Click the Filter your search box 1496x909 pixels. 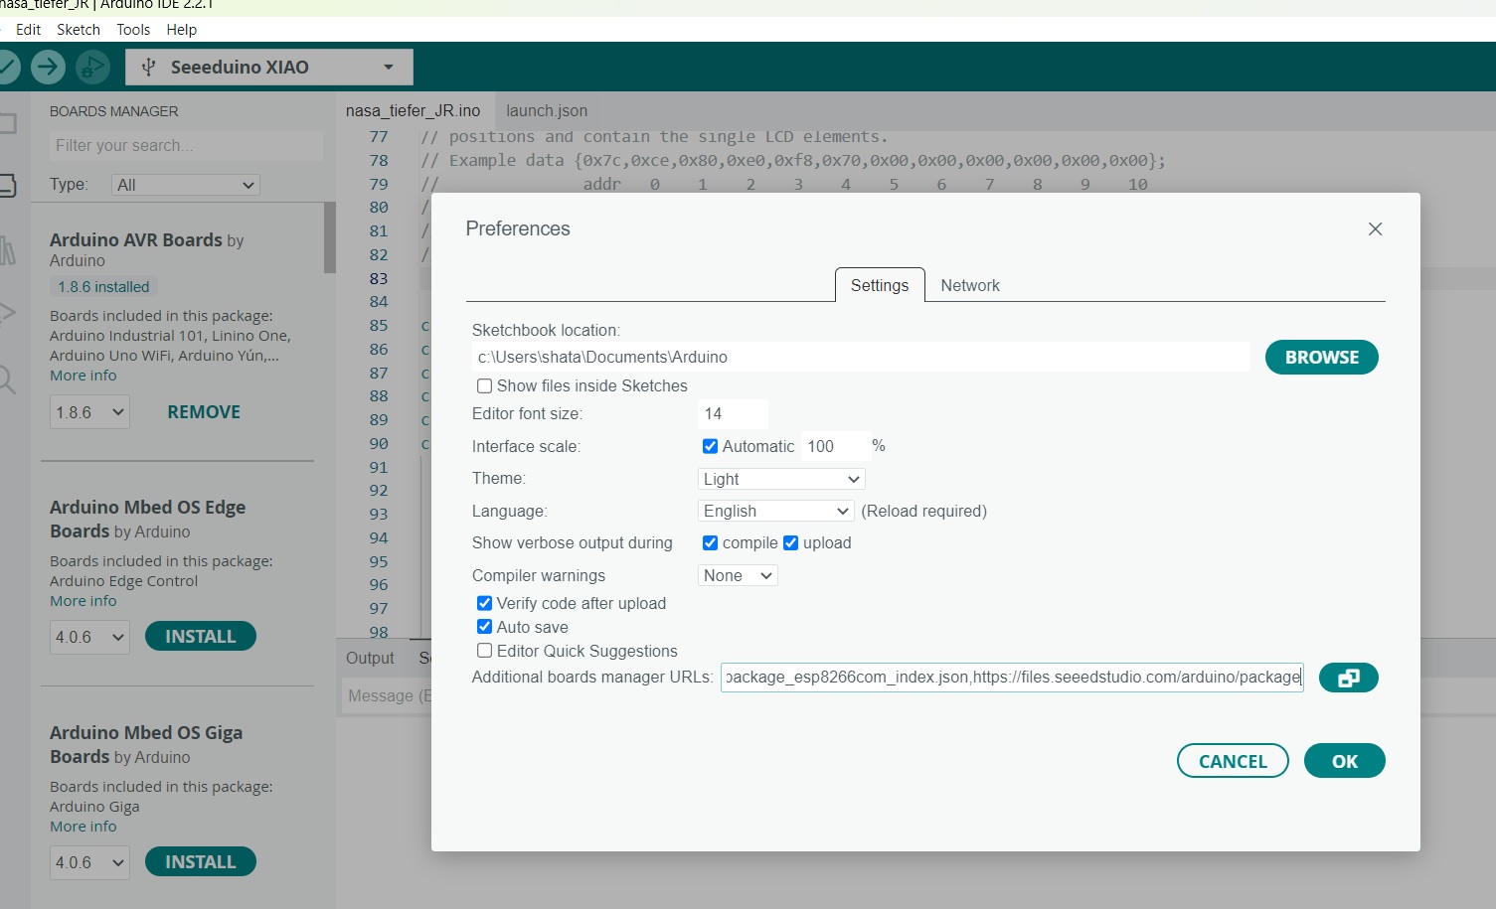pyautogui.click(x=186, y=145)
